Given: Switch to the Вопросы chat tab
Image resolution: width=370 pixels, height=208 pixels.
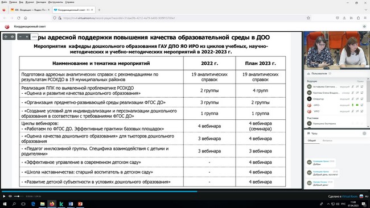Looking at the screenshot, I should pyautogui.click(x=327, y=140).
